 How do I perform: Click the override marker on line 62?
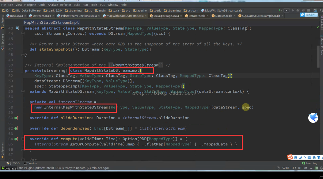pyautogui.click(x=16, y=128)
